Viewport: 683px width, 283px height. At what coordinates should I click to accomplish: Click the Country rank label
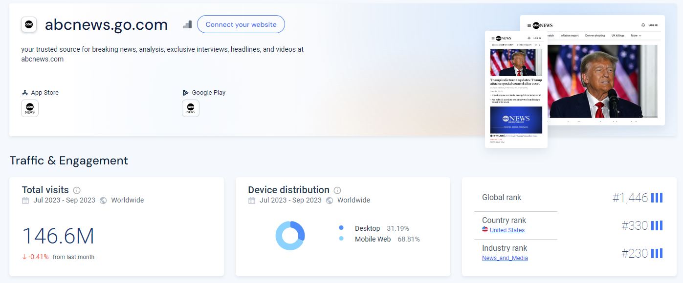504,221
